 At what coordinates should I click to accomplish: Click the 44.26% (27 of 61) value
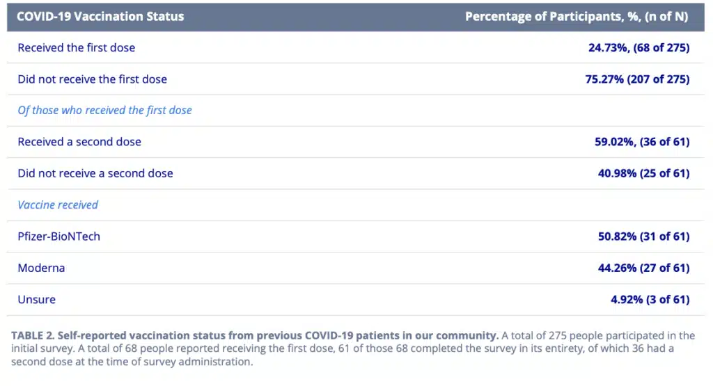(643, 268)
